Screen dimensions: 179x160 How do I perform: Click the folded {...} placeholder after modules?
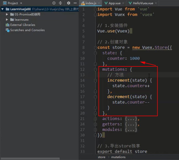pyautogui.click(x=131, y=130)
